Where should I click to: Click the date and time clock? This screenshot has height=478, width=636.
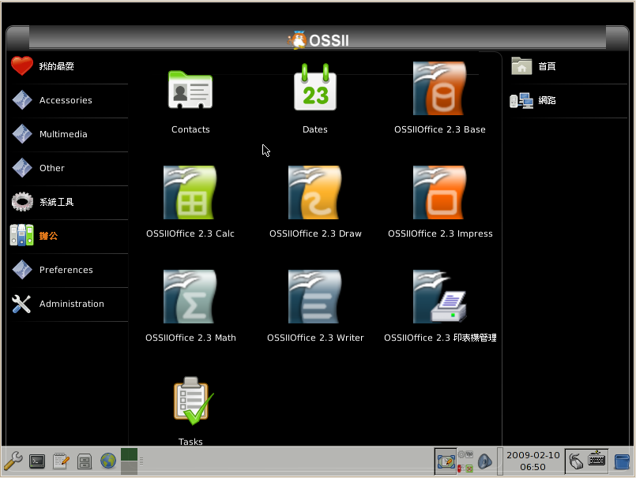(x=532, y=461)
